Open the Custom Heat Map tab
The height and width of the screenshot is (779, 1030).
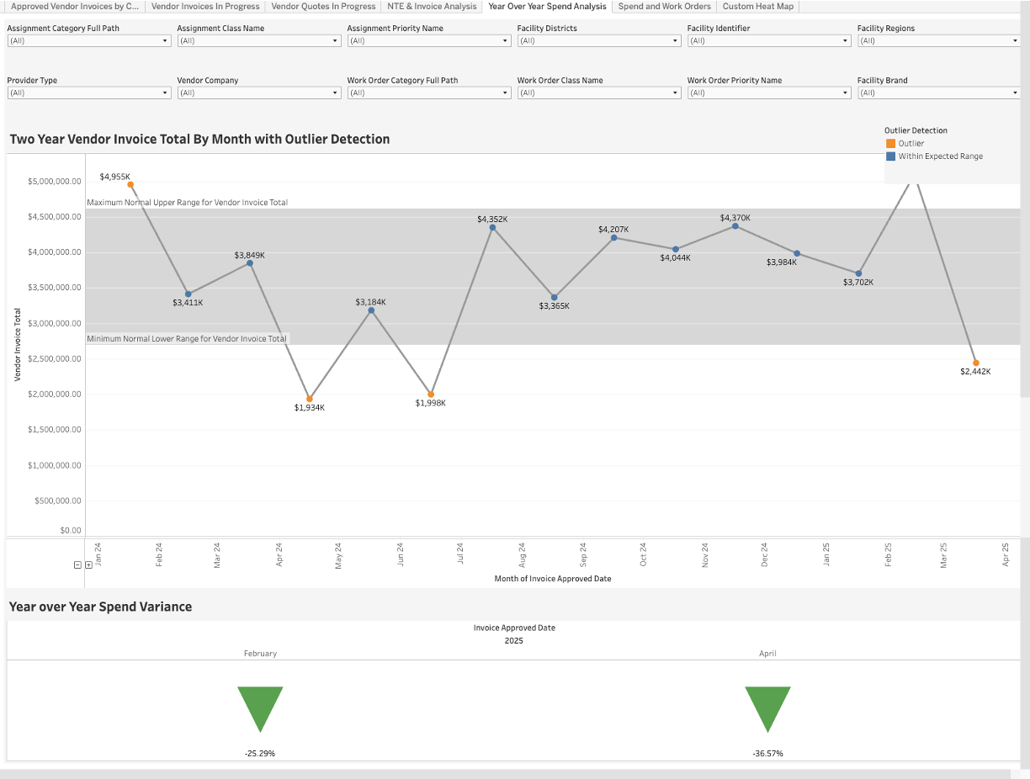pyautogui.click(x=757, y=7)
